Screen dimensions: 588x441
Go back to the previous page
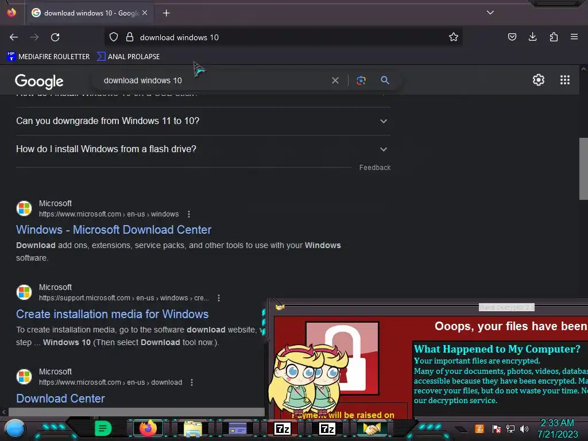point(14,37)
